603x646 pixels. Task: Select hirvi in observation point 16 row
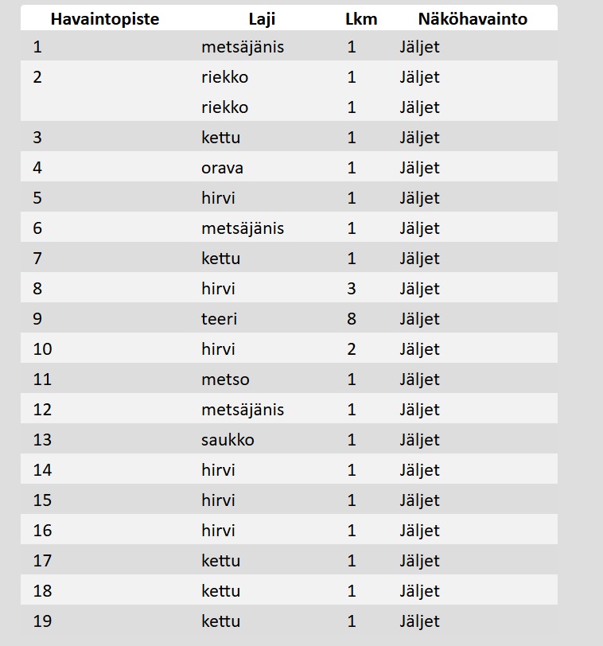tap(218, 531)
